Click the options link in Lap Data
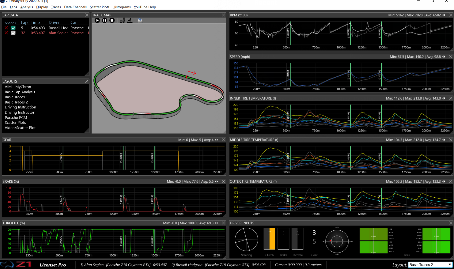Image resolution: width=454 pixels, height=269 pixels. pos(10,23)
